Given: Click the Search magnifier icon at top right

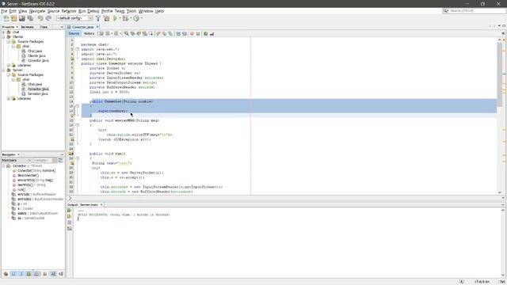Looking at the screenshot, I should 446,10.
